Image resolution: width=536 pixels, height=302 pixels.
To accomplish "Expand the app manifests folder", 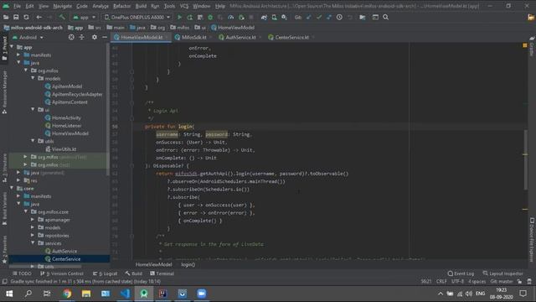I will click(18, 55).
